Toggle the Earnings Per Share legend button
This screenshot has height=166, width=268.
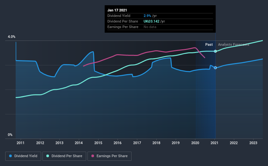(109, 156)
